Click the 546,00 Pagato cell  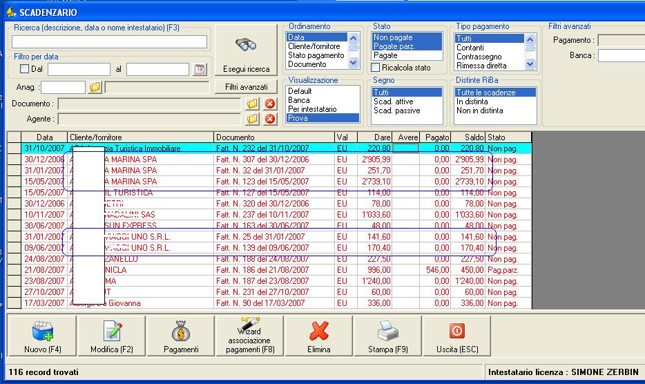pos(435,270)
